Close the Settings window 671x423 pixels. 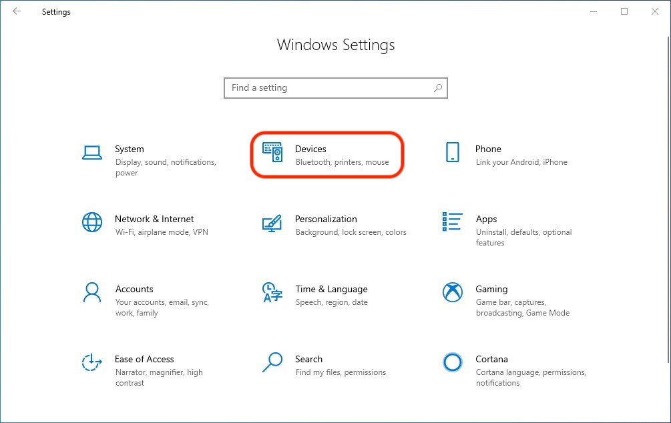click(x=655, y=11)
